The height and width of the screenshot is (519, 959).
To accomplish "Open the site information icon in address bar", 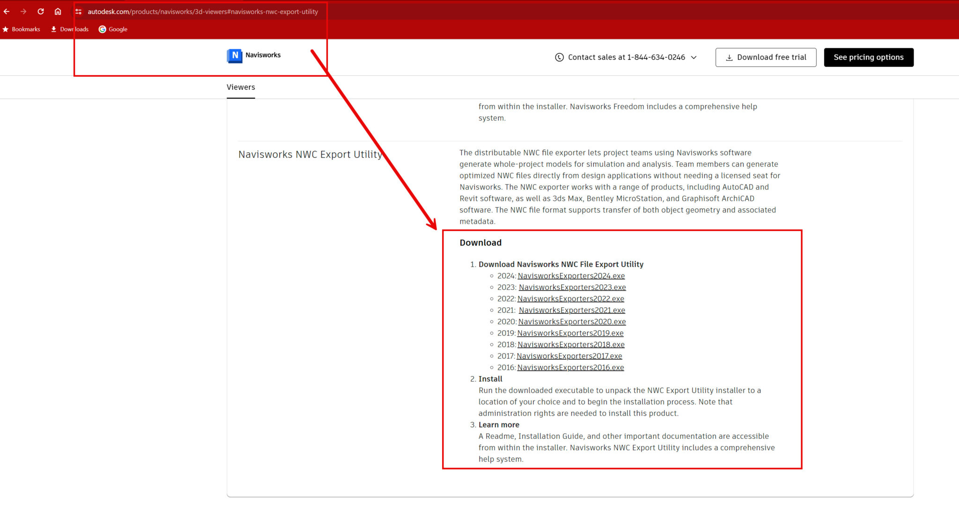I will (x=78, y=12).
